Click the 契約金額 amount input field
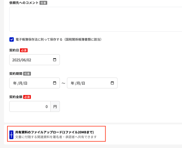 [30, 107]
